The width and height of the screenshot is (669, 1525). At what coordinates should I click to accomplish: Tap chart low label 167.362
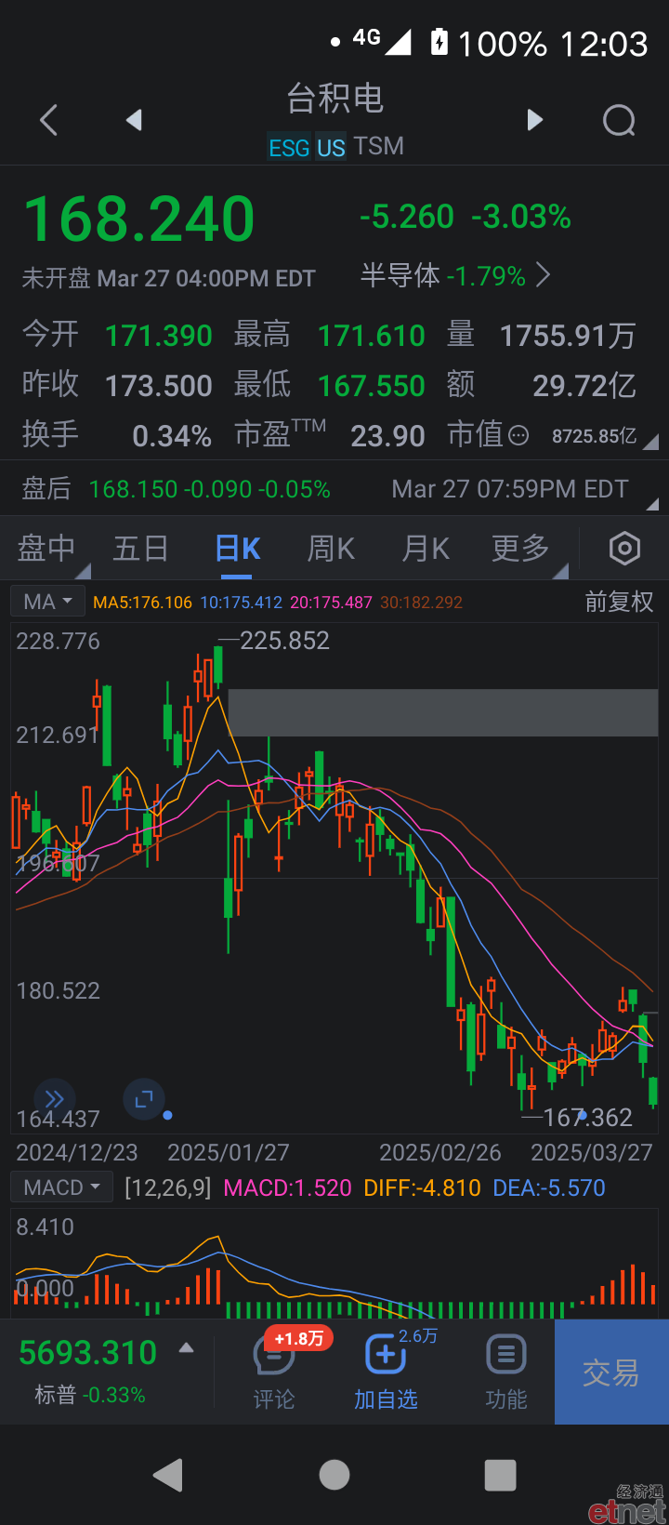click(x=587, y=1117)
